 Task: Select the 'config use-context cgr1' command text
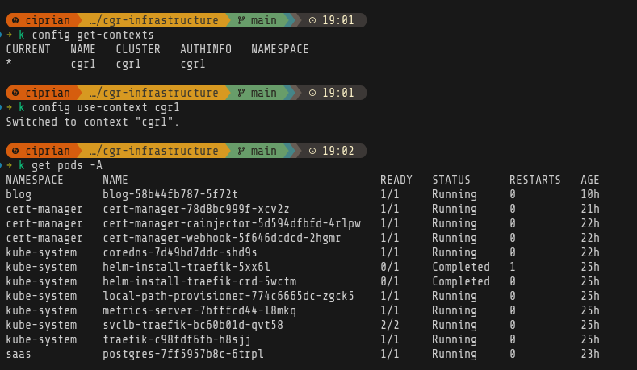point(106,107)
